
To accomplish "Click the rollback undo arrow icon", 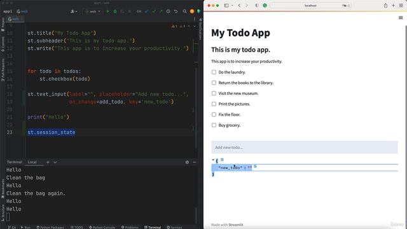I will tap(176, 11).
